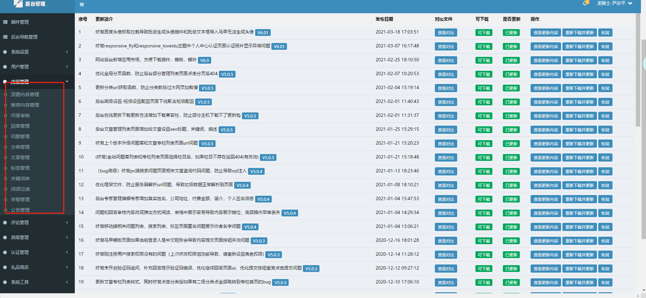Click 重新下载并更新 for update row 3

(x=579, y=61)
